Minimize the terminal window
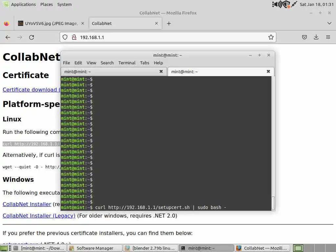Screen dimensions: 336x252 click(x=250, y=55)
